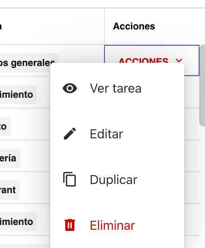The image size is (205, 248).
Task: Select the Ver tarea menu entry
Action: click(x=117, y=88)
